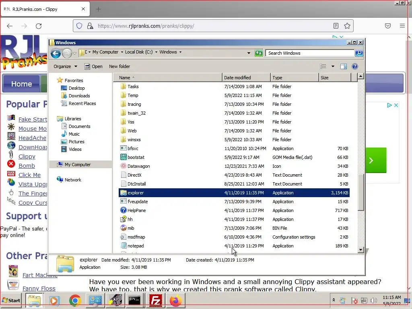The image size is (412, 309).
Task: Click the Windows Start button
Action: coord(11,300)
